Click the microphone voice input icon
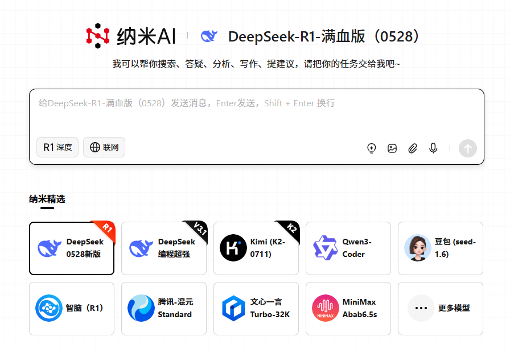The width and height of the screenshot is (510, 349). [433, 148]
